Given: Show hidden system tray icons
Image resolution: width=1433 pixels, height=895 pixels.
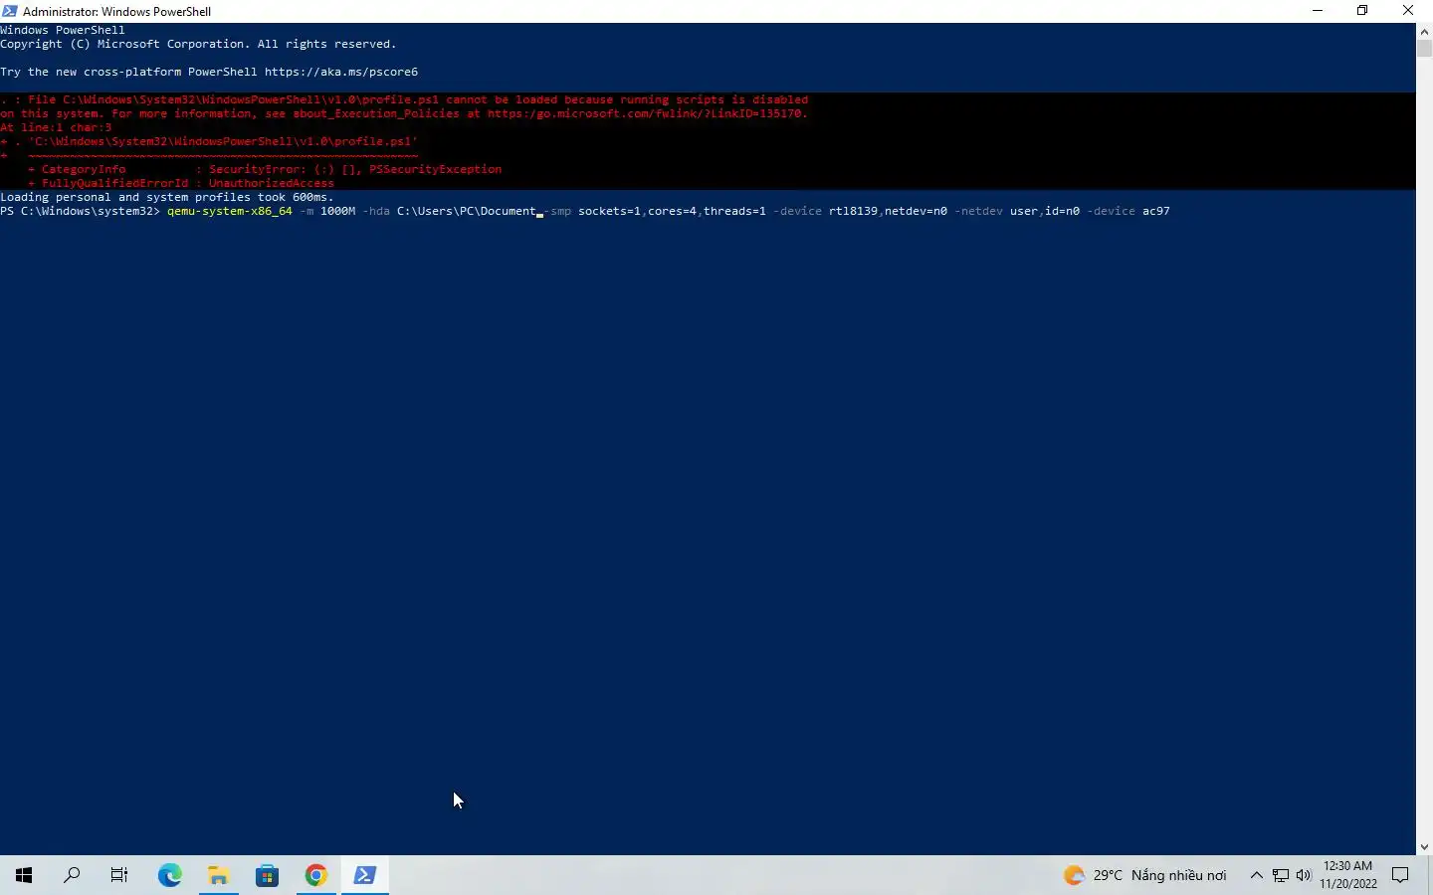Looking at the screenshot, I should [x=1256, y=875].
